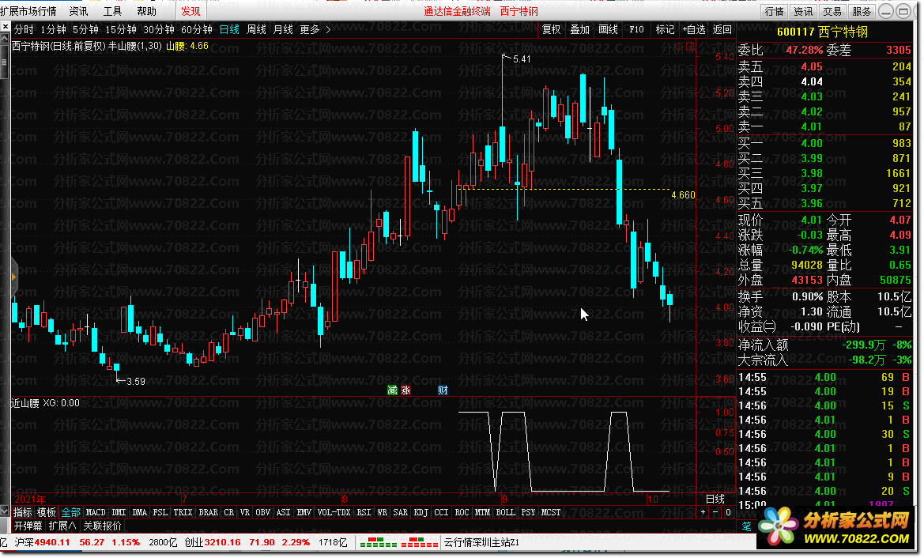
Task: Expand more periods with 更多 arrow
Action: pyautogui.click(x=328, y=29)
